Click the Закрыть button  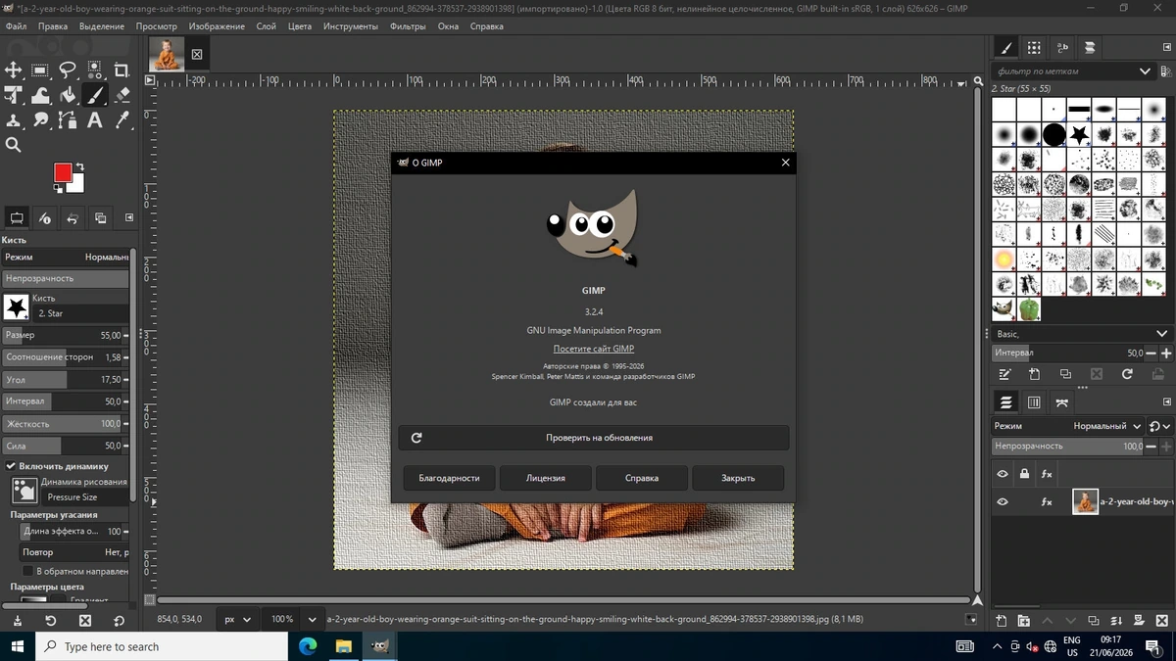(738, 478)
